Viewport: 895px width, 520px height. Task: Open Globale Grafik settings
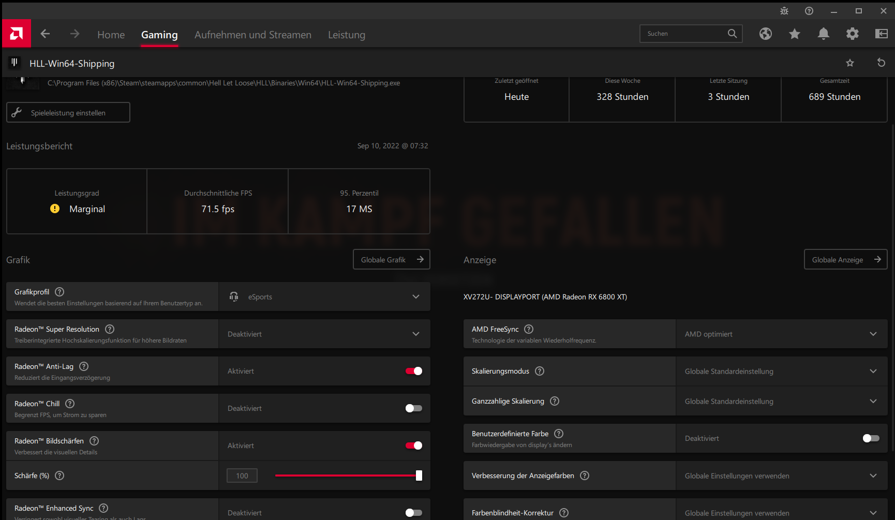click(x=392, y=259)
